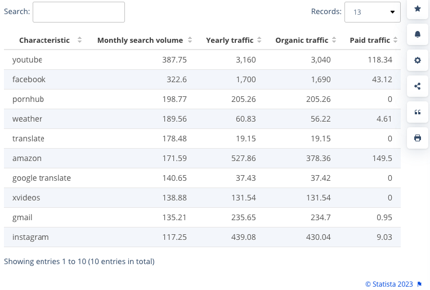Click the 117.25 search volume cell
The height and width of the screenshot is (290, 430).
click(174, 237)
